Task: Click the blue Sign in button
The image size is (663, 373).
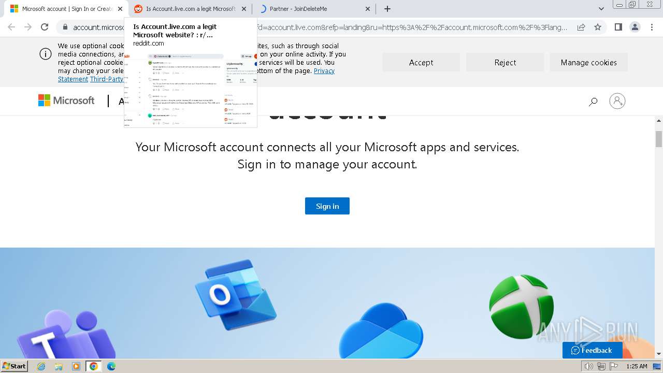Action: point(327,206)
